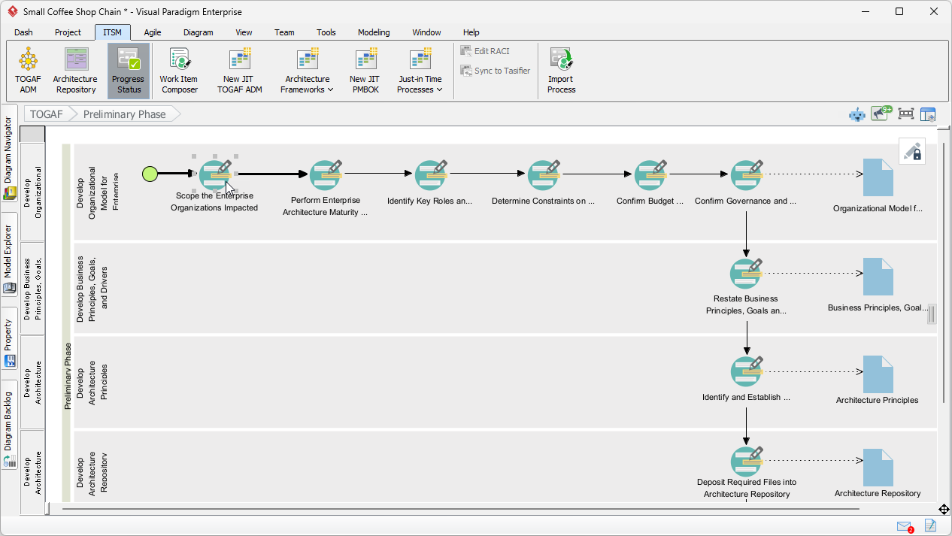952x536 pixels.
Task: Open the Architecture Repository
Action: click(x=75, y=71)
